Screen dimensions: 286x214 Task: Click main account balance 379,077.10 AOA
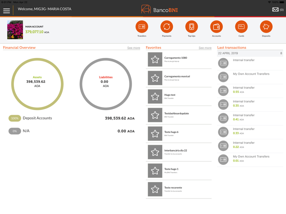(37, 32)
